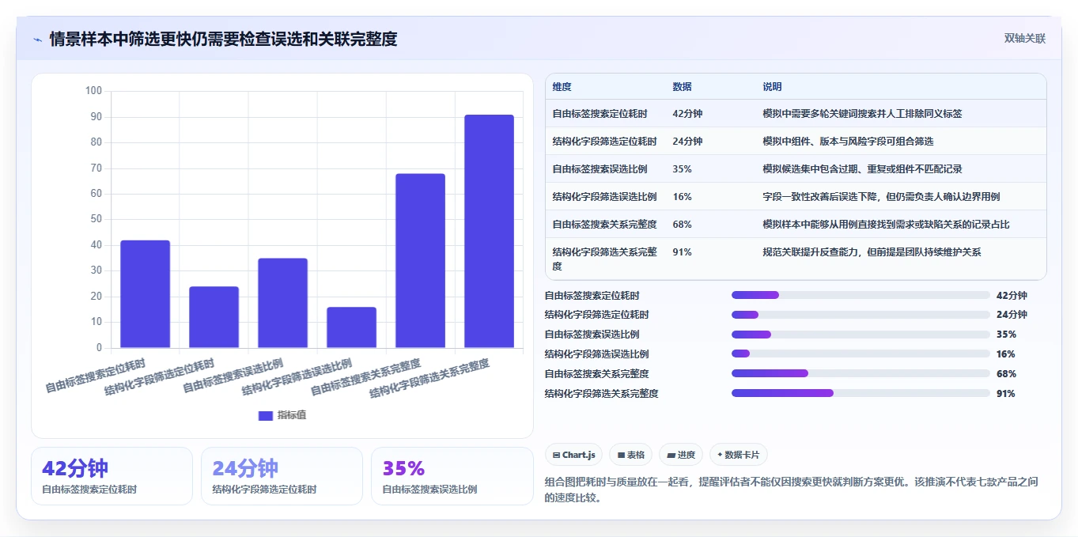Screen dimensions: 1078x537
Task: Select table row 自由标签搜索关系完整度
Action: (x=796, y=225)
